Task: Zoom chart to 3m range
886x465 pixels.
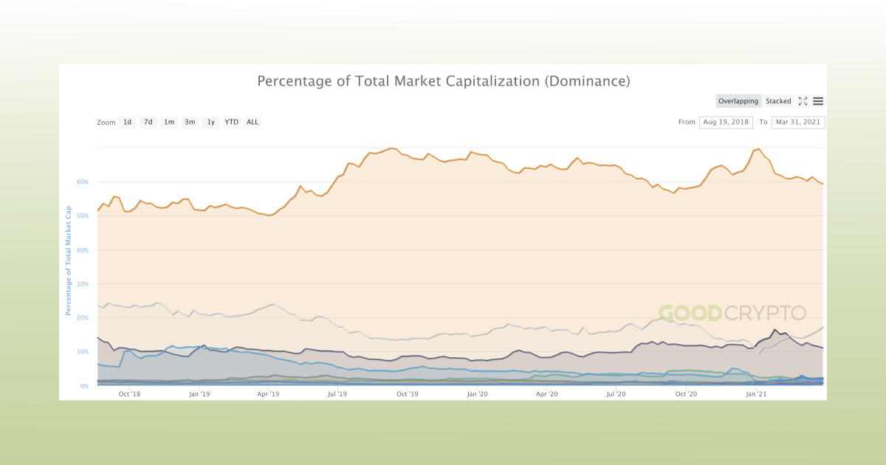Action: click(x=190, y=122)
